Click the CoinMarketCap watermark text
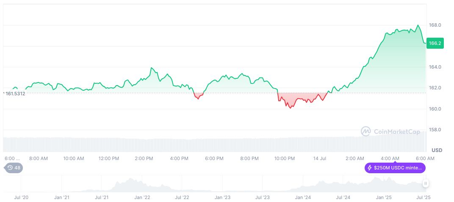 coord(397,132)
